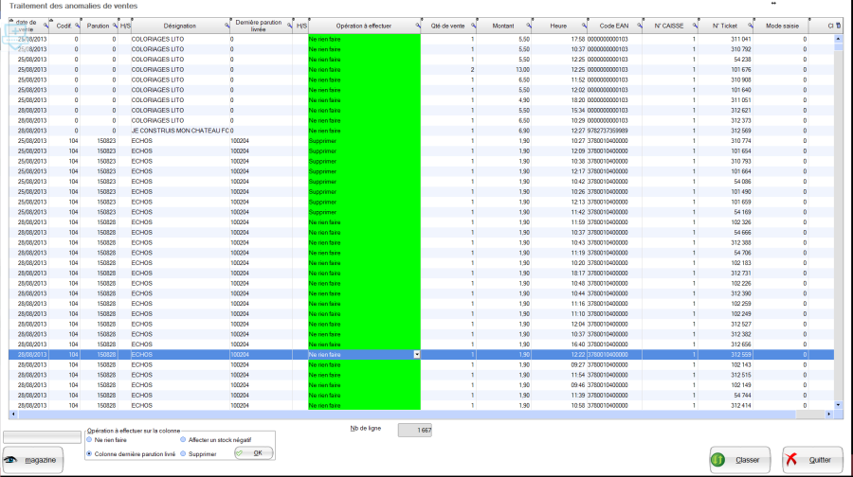This screenshot has height=477, width=853.
Task: Select the 'Ne rien faire' radio option
Action: (x=90, y=440)
